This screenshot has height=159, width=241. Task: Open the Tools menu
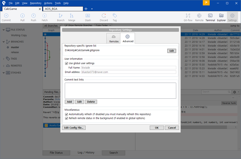pos(58,3)
